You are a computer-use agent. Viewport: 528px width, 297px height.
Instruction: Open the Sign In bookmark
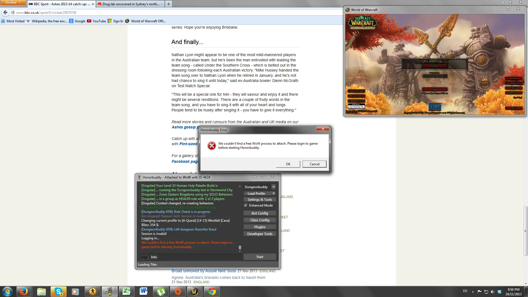coord(116,21)
